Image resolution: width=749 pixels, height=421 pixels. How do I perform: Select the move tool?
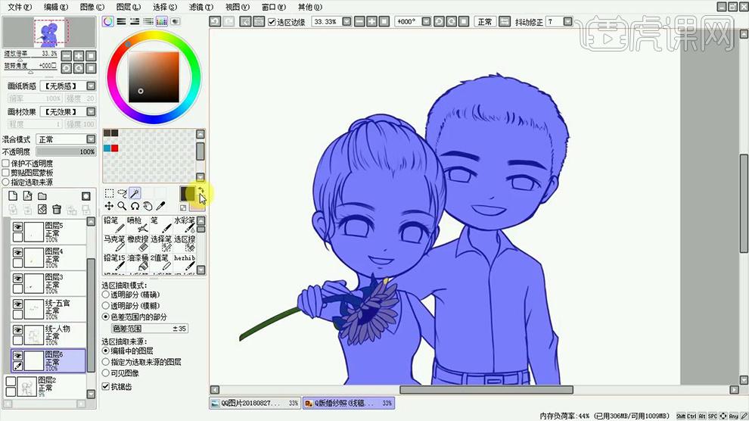click(x=109, y=206)
